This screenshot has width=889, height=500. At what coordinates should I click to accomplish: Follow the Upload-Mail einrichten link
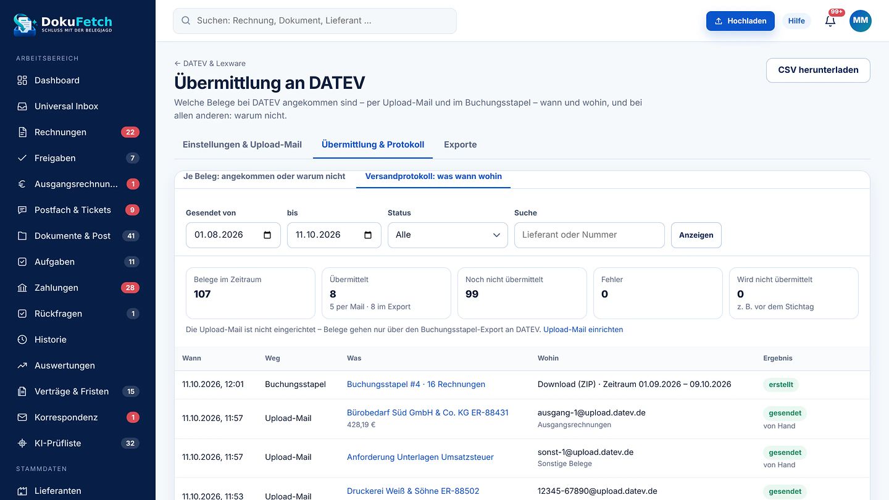pos(583,330)
